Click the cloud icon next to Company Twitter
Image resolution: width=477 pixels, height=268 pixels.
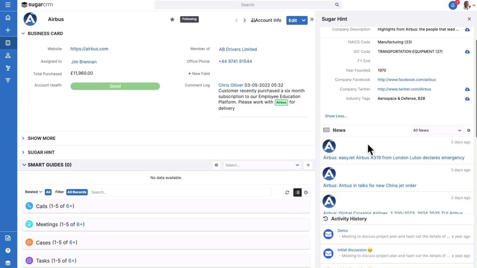pyautogui.click(x=467, y=89)
